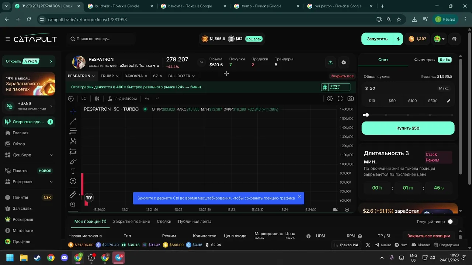Adjust the amount slider handle
Screen dimensions: 472x265
pyautogui.click(x=367, y=115)
